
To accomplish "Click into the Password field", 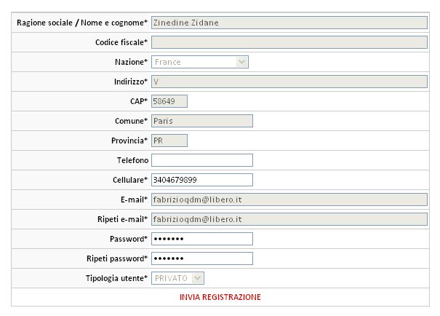I will [x=201, y=239].
